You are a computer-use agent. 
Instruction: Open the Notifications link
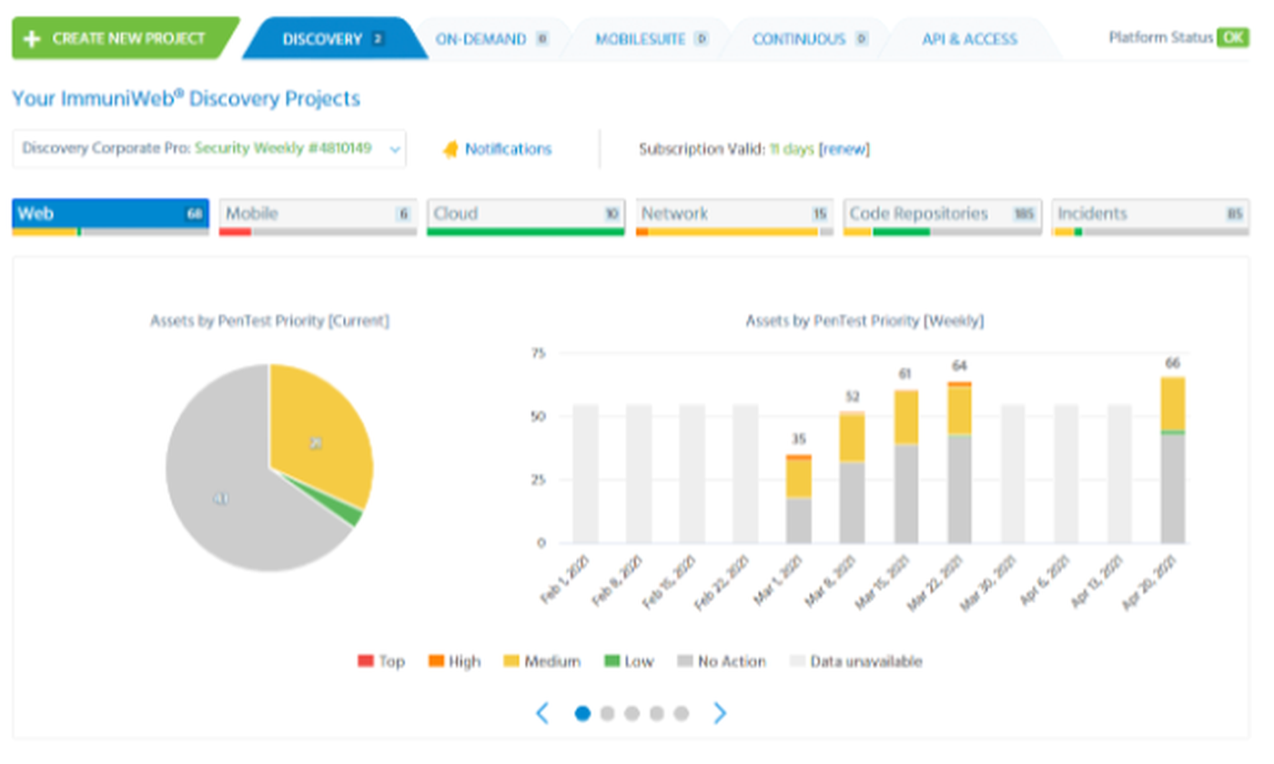point(508,149)
